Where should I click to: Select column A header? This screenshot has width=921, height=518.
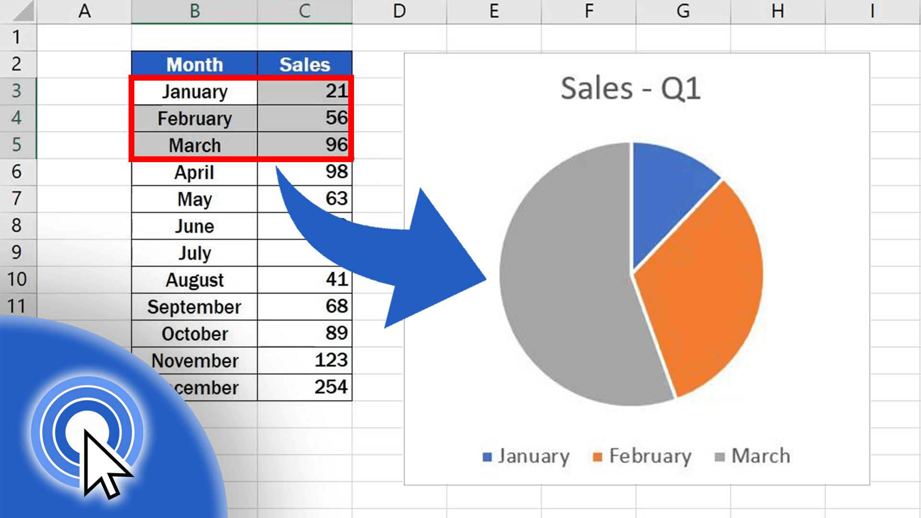(x=84, y=11)
